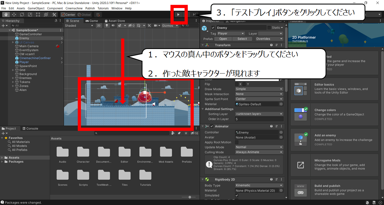This screenshot has height=205, width=384.
Task: Click the add (+) button in Hierarchy
Action: [3, 26]
